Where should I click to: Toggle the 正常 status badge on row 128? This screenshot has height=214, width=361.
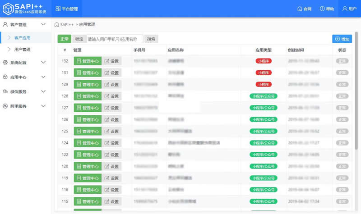(342, 96)
